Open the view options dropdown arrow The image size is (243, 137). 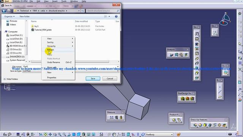coord(109,16)
